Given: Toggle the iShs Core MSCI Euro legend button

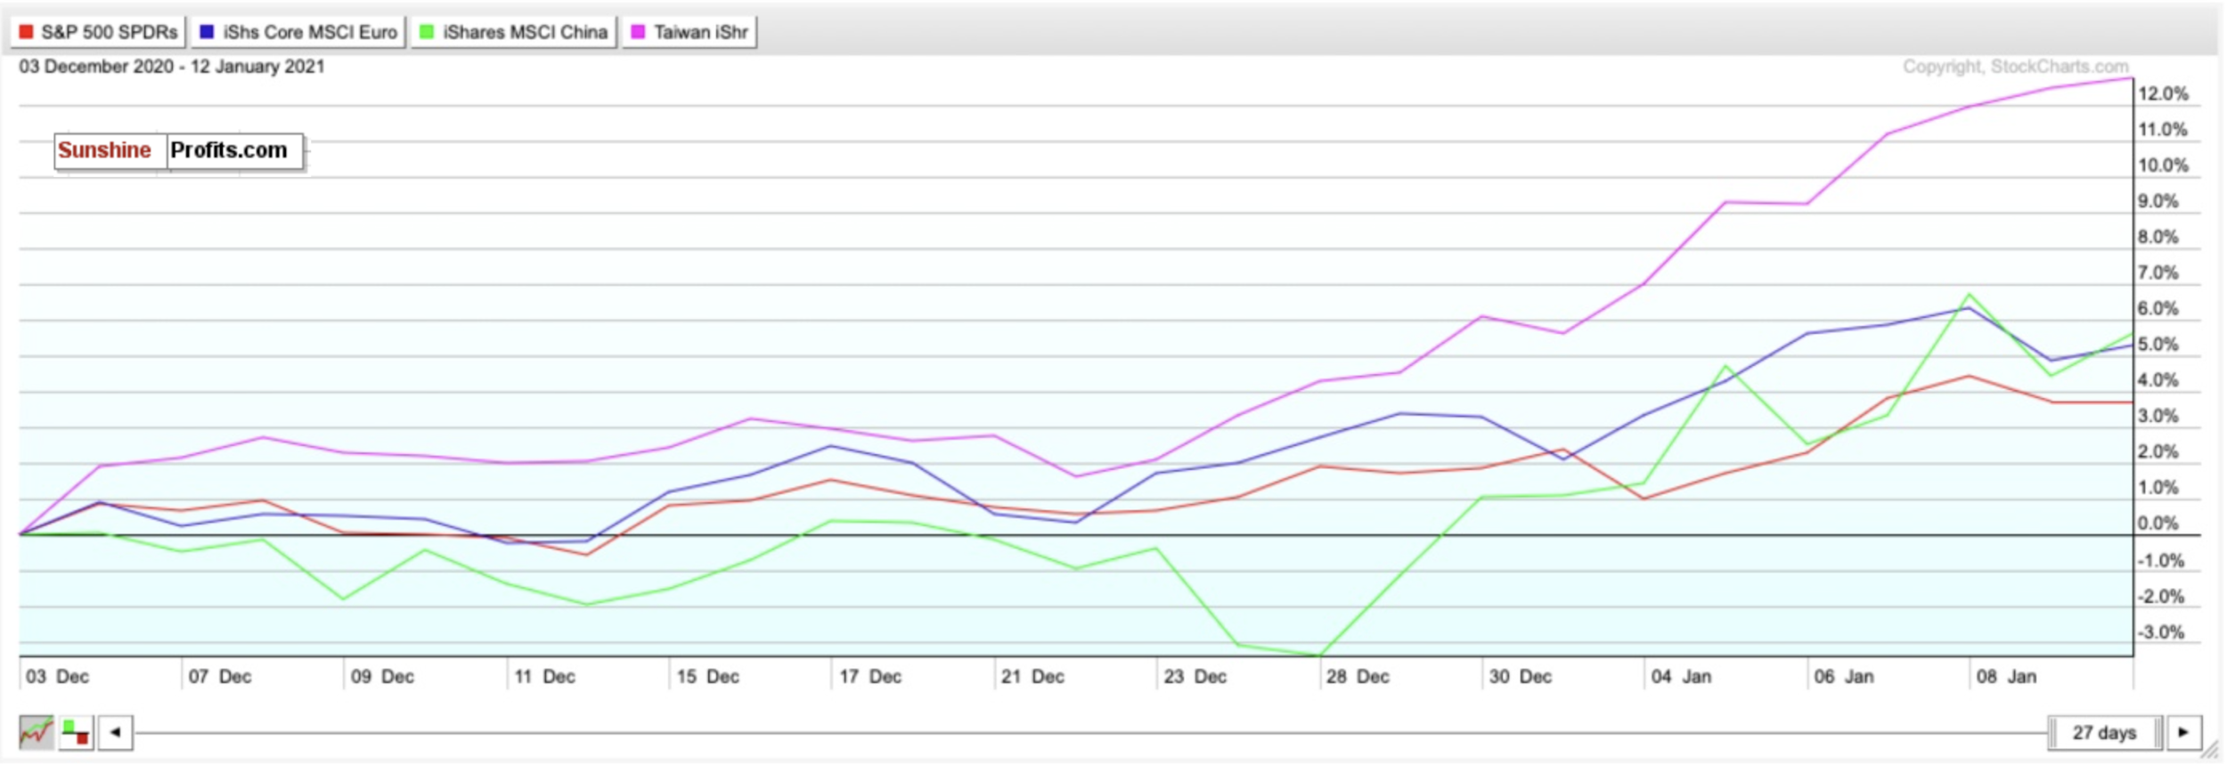Looking at the screenshot, I should click(x=298, y=32).
